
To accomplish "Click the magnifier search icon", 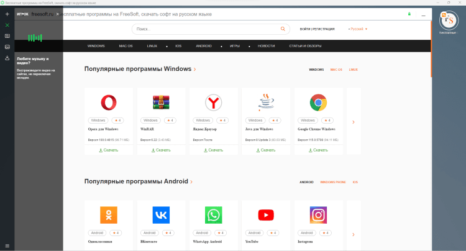I will point(283,29).
